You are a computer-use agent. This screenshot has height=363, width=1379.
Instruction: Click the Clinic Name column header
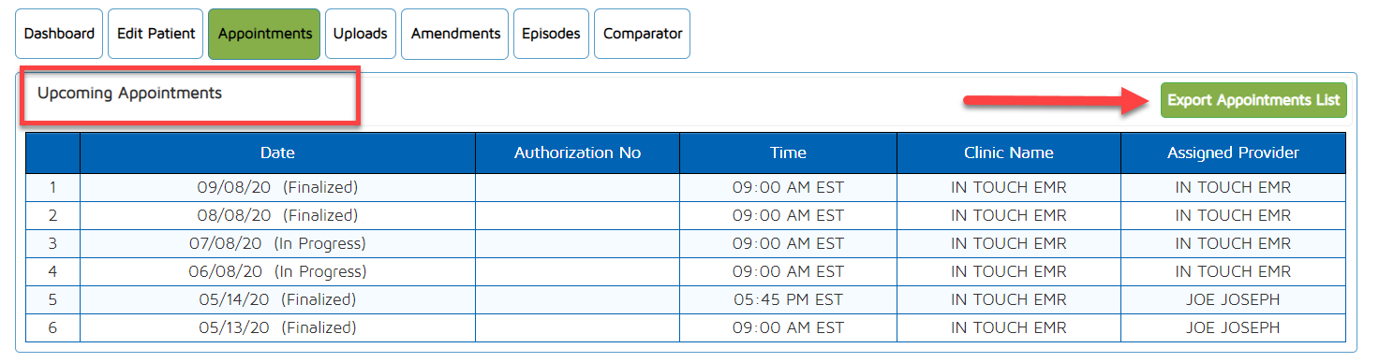(x=1008, y=152)
